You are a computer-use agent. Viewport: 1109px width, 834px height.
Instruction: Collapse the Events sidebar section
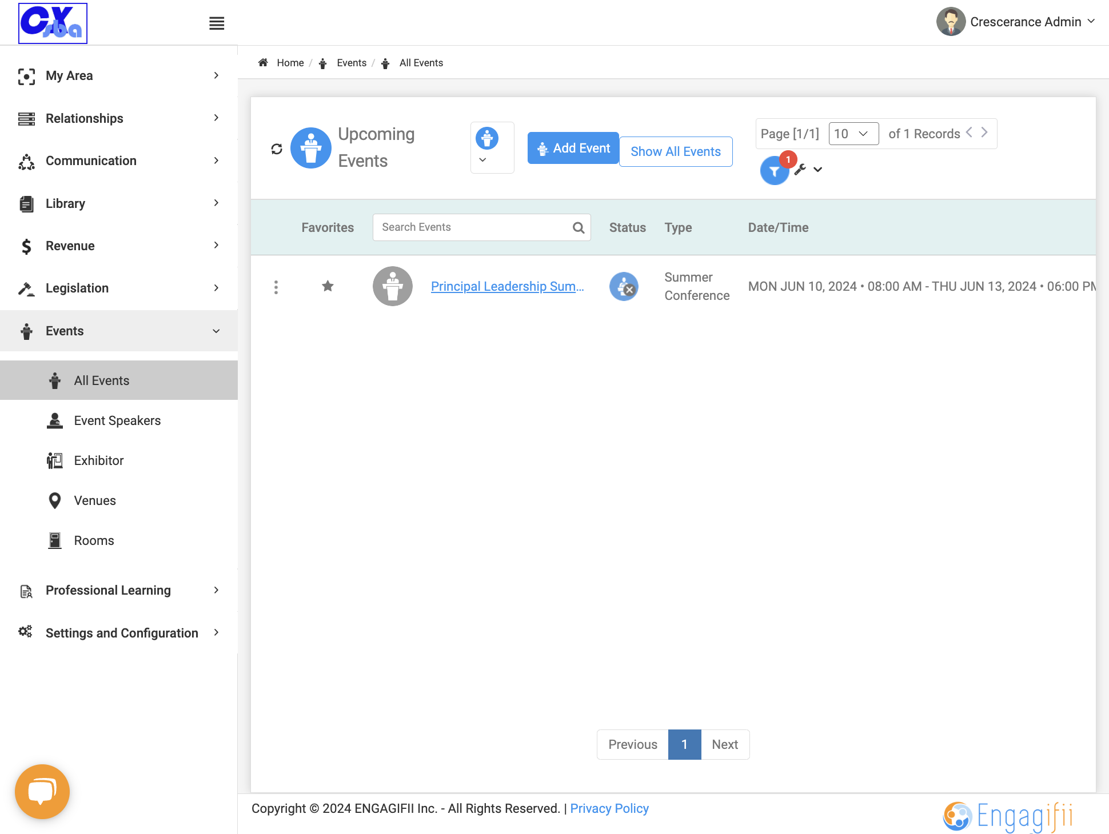[x=119, y=331]
